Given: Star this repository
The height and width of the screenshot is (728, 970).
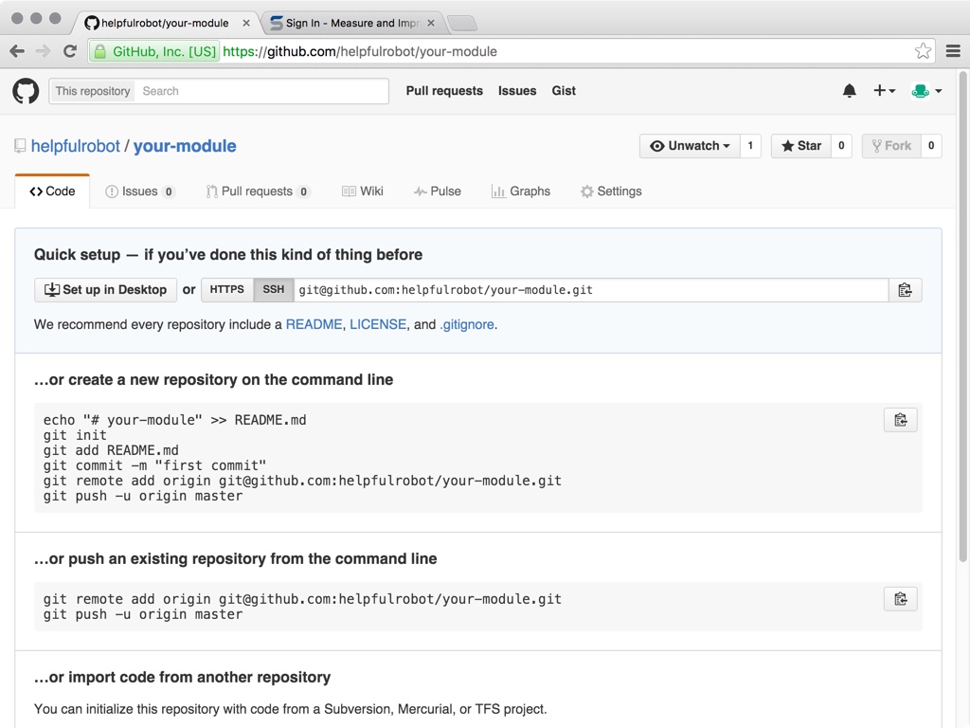Looking at the screenshot, I should [x=801, y=146].
